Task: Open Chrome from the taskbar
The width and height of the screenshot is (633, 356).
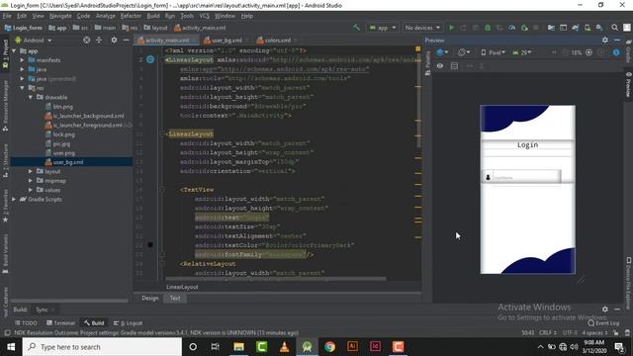Action: pyautogui.click(x=329, y=347)
